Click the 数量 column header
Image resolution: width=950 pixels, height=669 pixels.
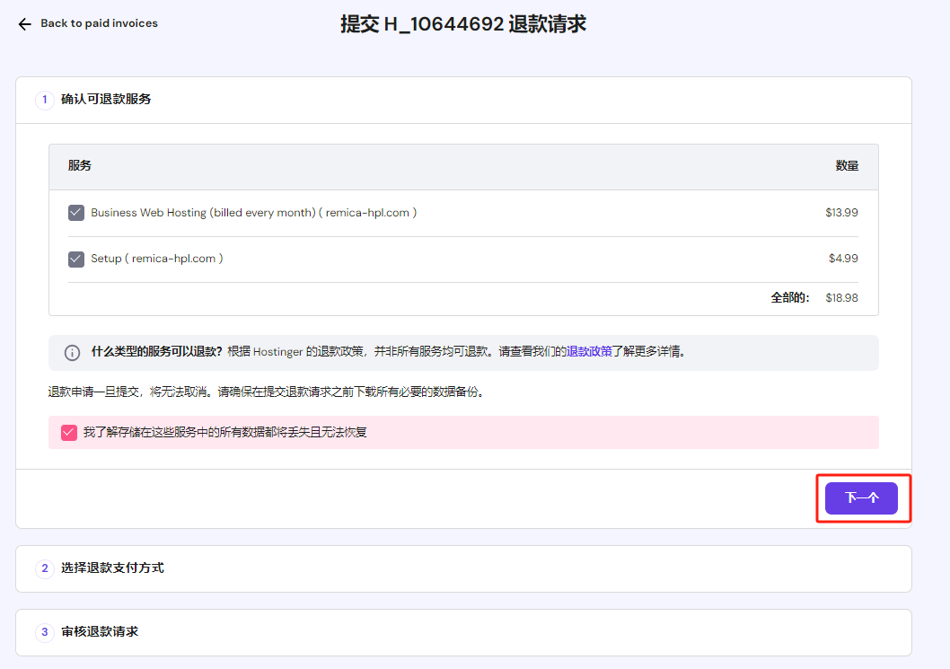(847, 166)
